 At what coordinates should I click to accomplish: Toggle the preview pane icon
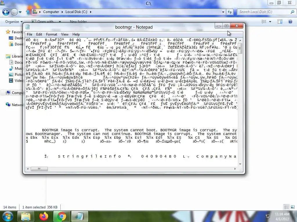pos(280,21)
